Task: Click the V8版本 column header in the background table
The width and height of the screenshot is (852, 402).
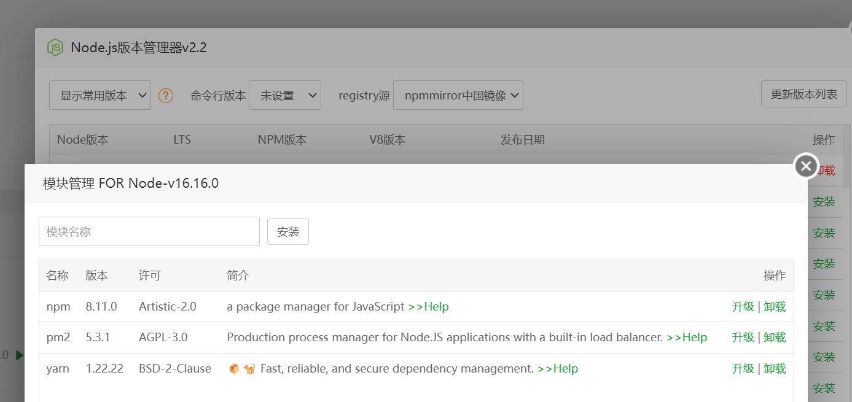Action: (x=387, y=140)
